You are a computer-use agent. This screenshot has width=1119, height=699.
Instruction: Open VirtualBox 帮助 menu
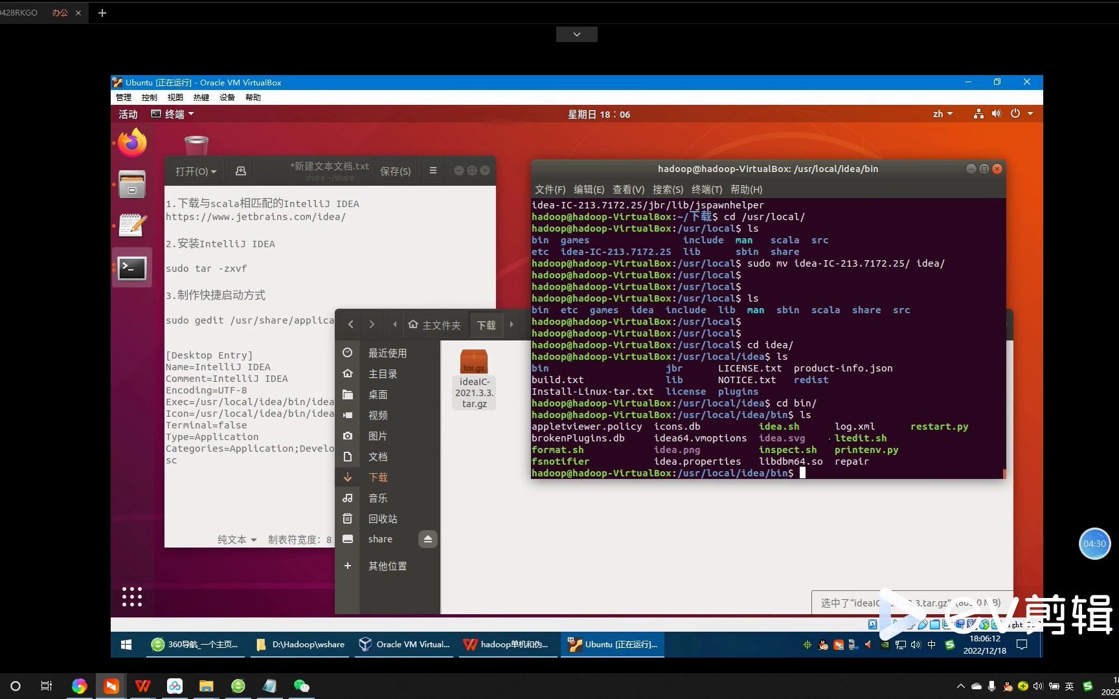coord(253,97)
